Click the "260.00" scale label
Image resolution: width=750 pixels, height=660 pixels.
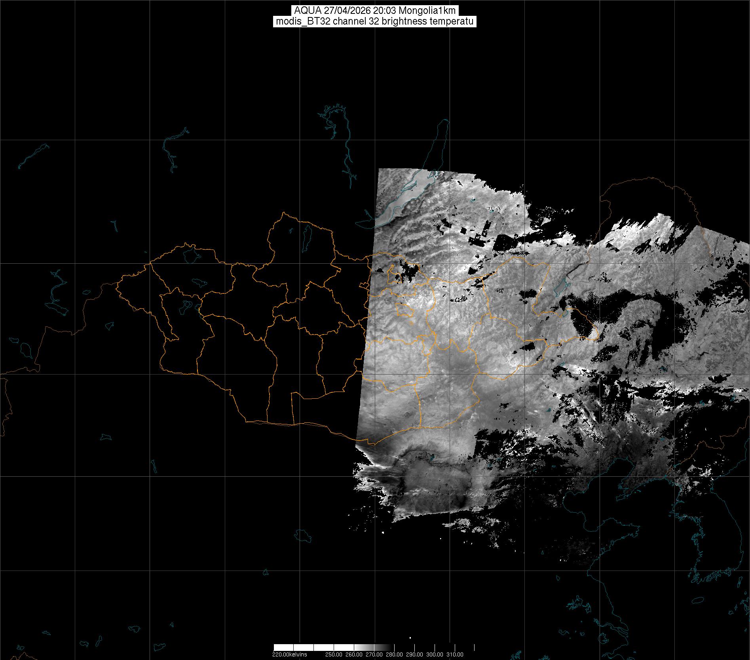tap(354, 654)
